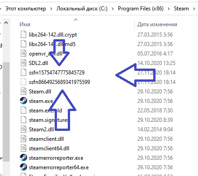Select the steam.exe.old file icon

click(24, 111)
